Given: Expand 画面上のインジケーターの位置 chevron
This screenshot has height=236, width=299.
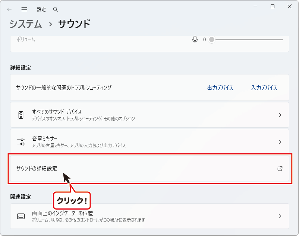Looking at the screenshot, I should point(280,216).
